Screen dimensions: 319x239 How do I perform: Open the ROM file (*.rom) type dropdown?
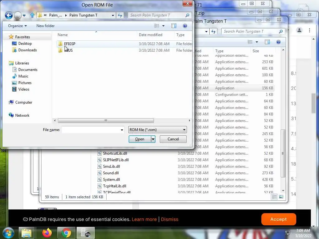(157, 130)
